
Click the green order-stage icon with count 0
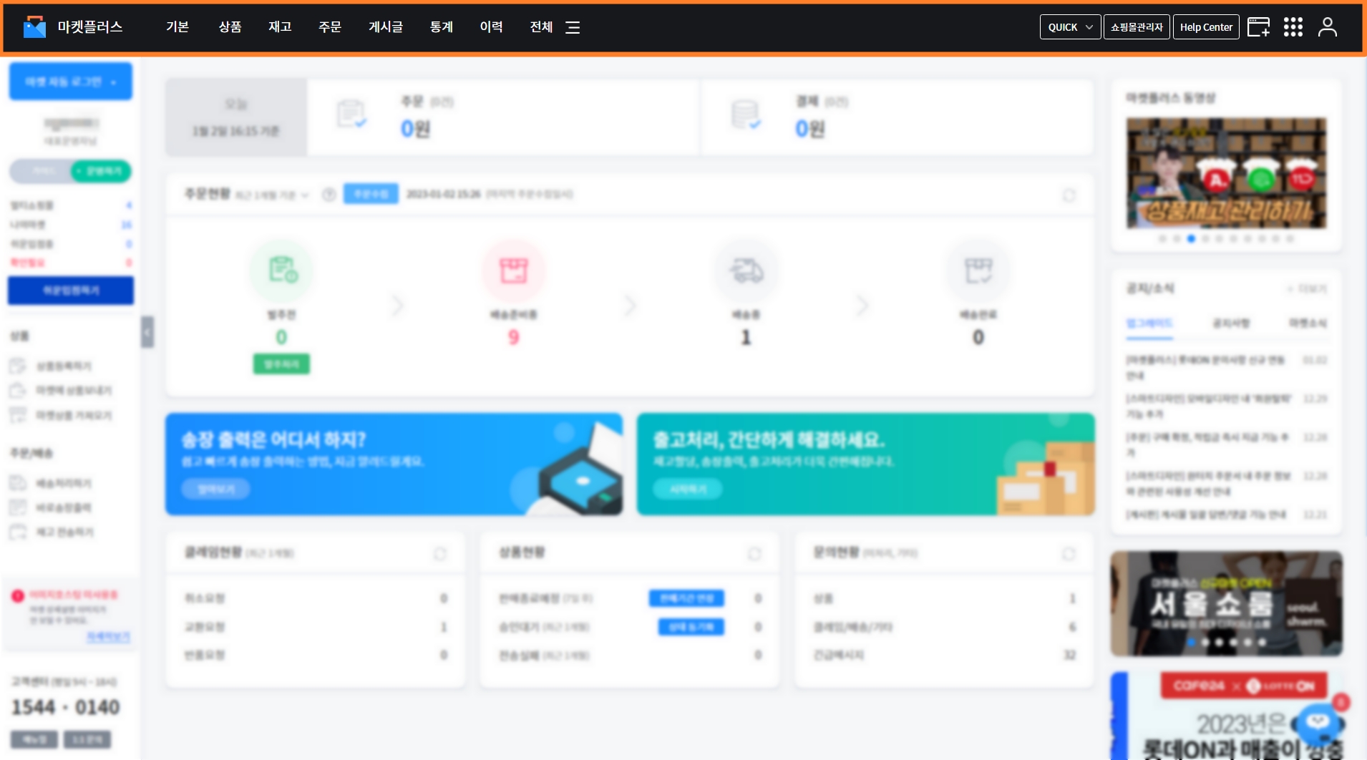tap(281, 271)
